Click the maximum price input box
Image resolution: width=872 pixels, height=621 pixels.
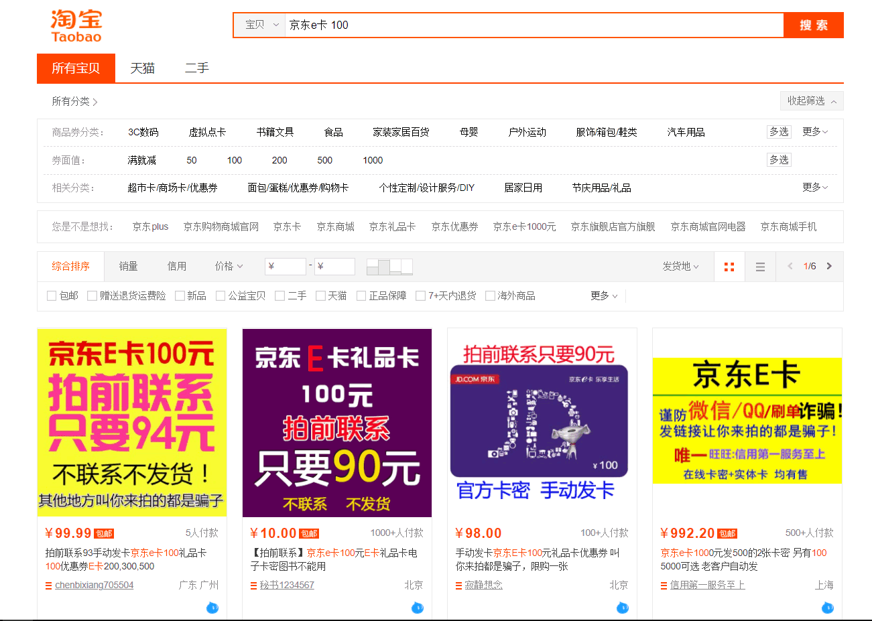[x=334, y=266]
